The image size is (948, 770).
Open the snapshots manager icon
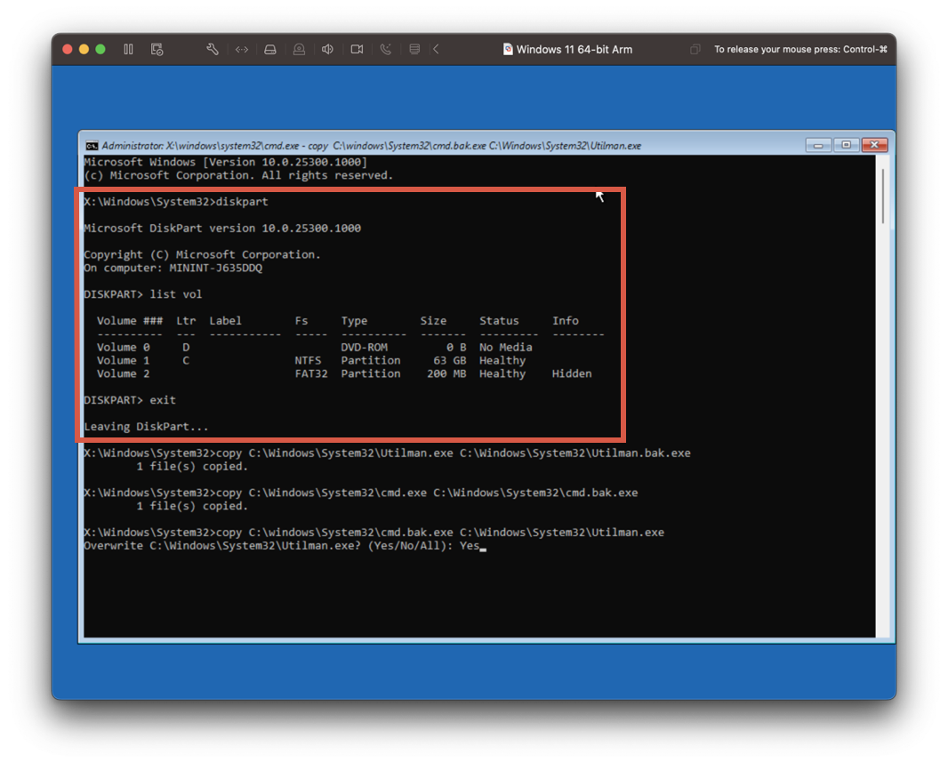(157, 50)
